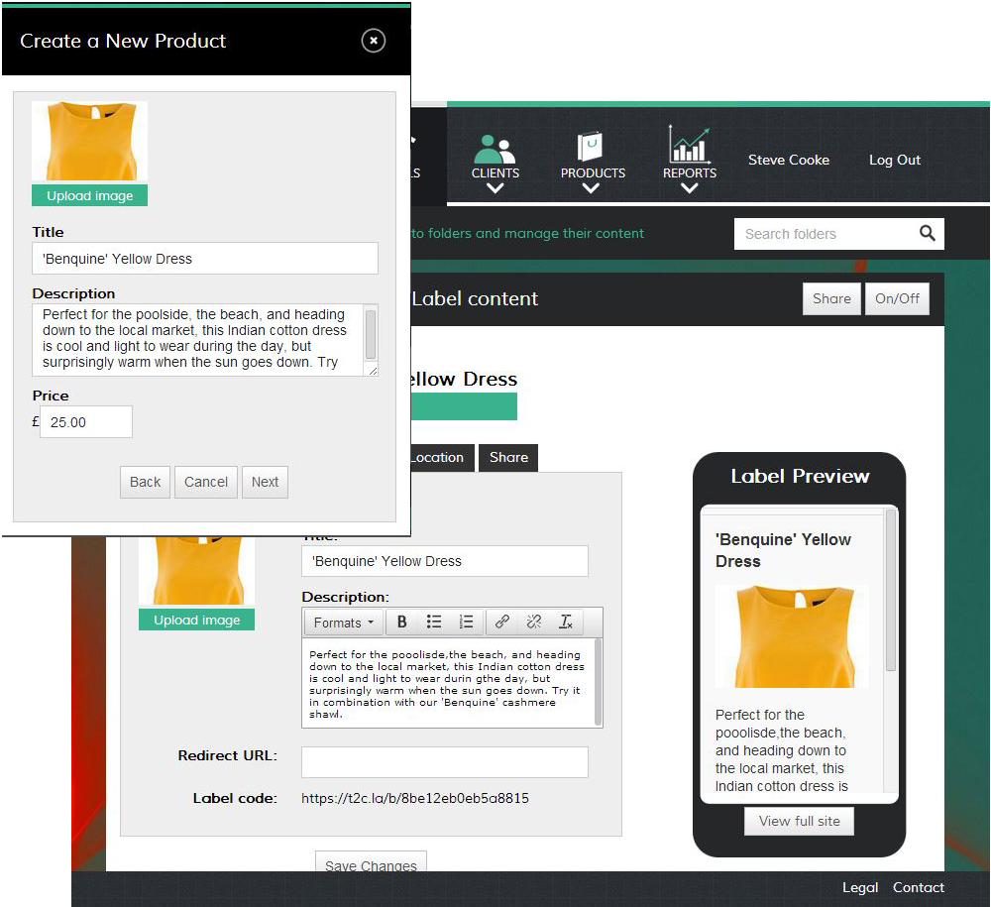The image size is (991, 907).
Task: Open the Formats dropdown
Action: pos(343,623)
